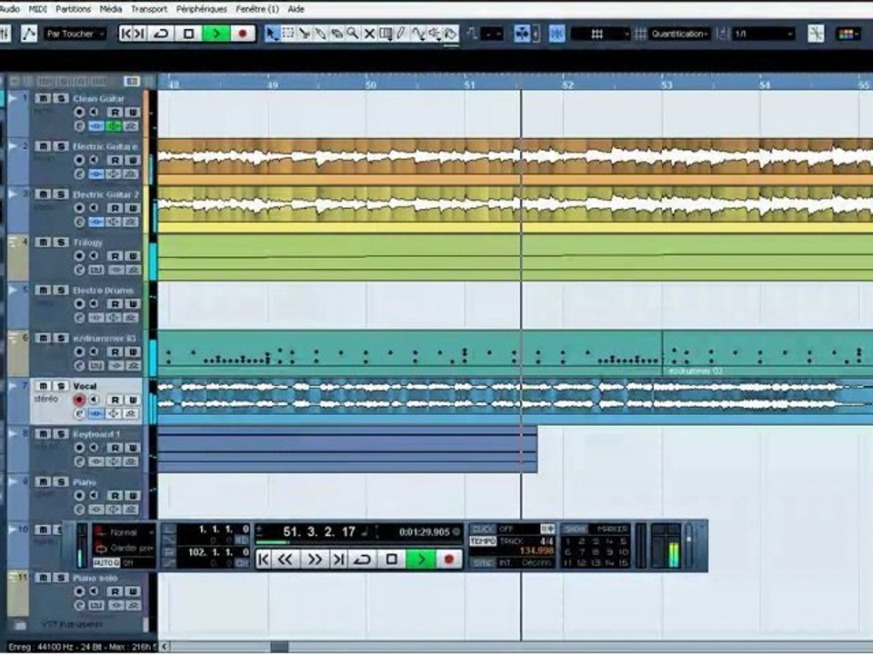Viewport: 873px width, 654px height.
Task: Select the Object Selection arrow tool
Action: [x=271, y=34]
